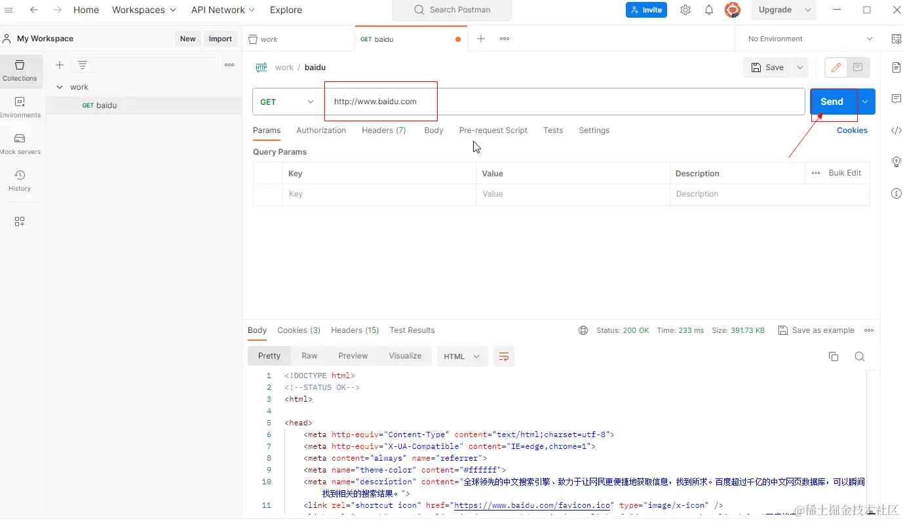View notifications via the bell icon
Image resolution: width=903 pixels, height=521 pixels.
709,10
